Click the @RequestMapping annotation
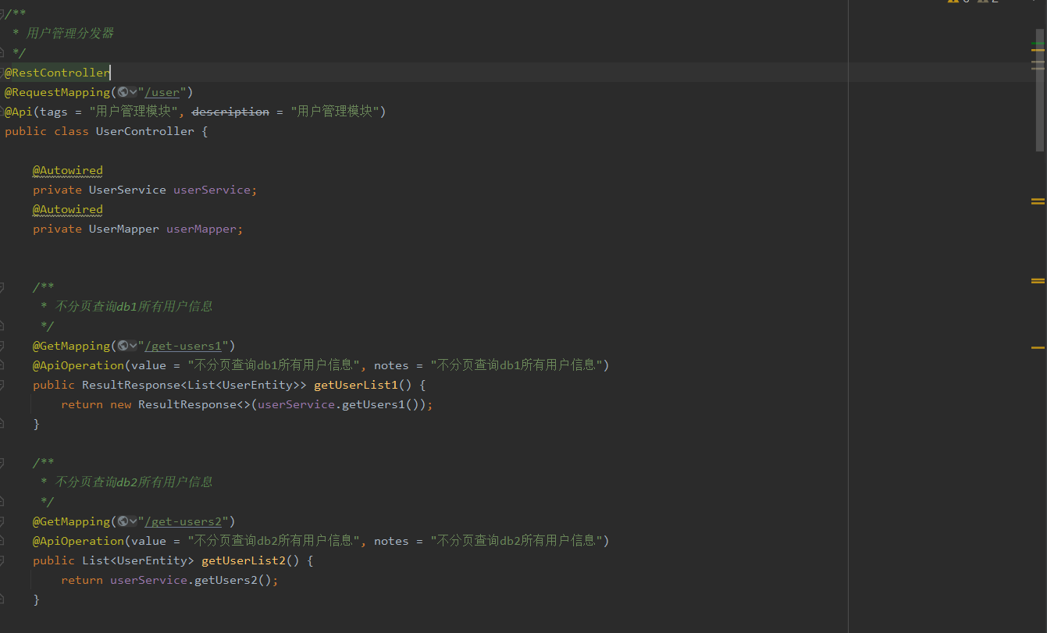The width and height of the screenshot is (1047, 633). 57,92
